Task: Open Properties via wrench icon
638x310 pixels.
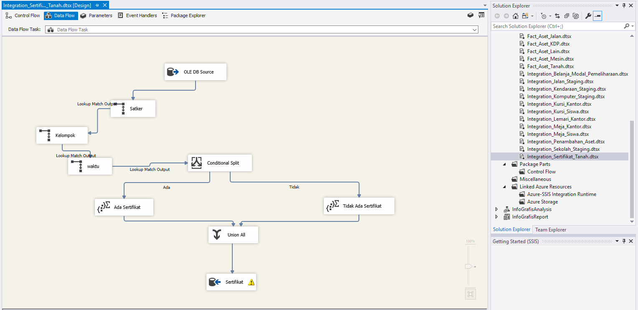Action: pyautogui.click(x=588, y=16)
